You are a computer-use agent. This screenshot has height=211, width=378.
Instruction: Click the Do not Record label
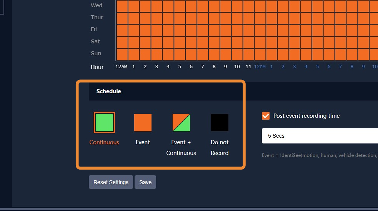[220, 147]
